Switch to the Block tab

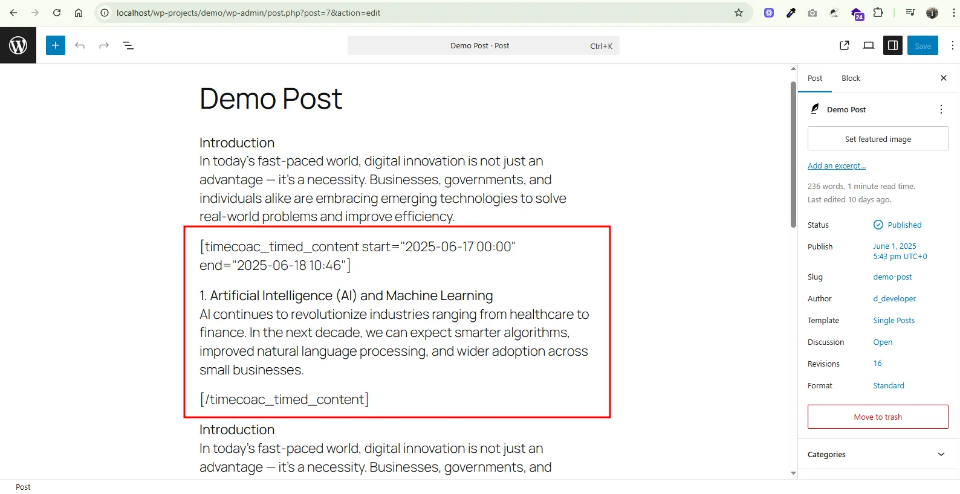(851, 79)
